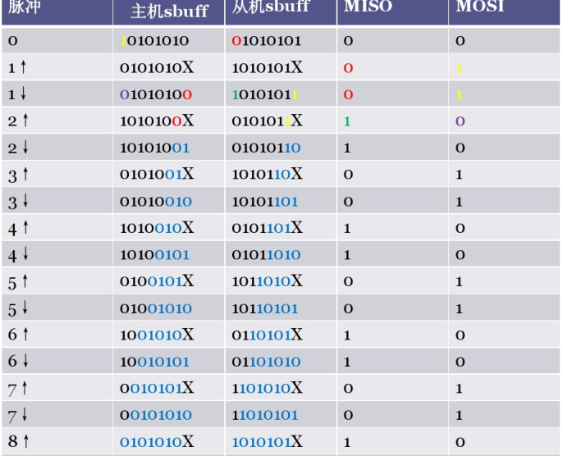Select slave value 0110101X
This screenshot has width=563, height=456.
pos(268,335)
